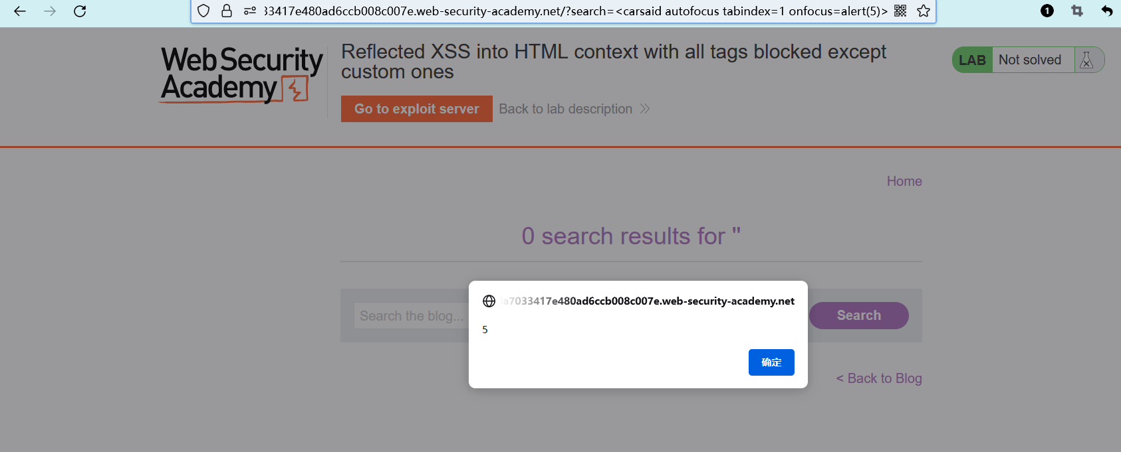Open the site permissions icon in address bar
1121x452 pixels.
pyautogui.click(x=250, y=11)
